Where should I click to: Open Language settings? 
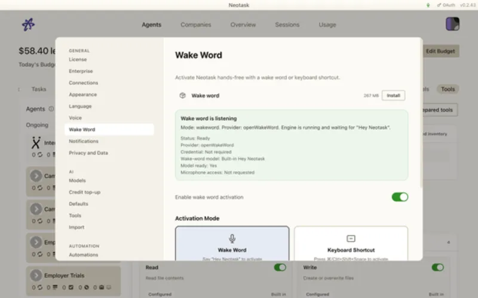pyautogui.click(x=80, y=106)
